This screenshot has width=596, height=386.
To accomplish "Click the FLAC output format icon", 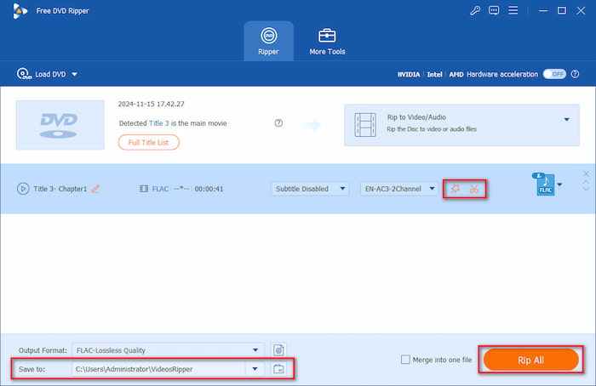I will (x=545, y=184).
